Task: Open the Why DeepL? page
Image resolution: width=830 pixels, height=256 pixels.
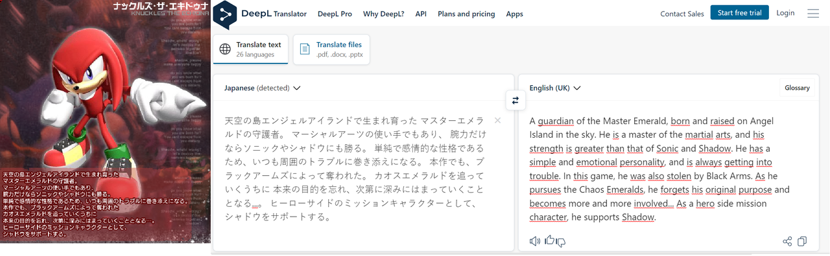Action: point(383,14)
